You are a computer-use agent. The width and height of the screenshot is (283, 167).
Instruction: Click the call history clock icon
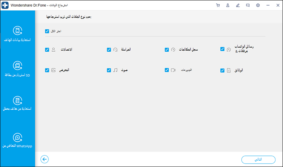click(173, 49)
